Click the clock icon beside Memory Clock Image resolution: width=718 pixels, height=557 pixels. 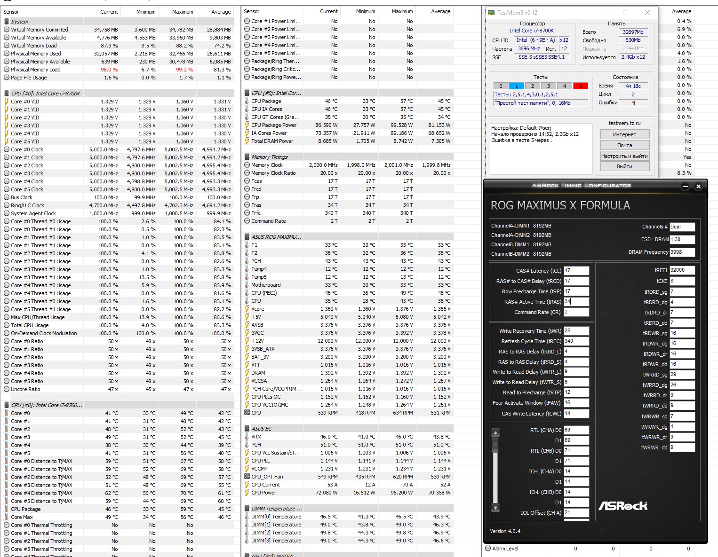tap(247, 165)
